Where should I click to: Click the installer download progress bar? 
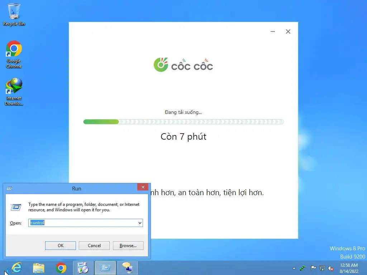coord(183,122)
